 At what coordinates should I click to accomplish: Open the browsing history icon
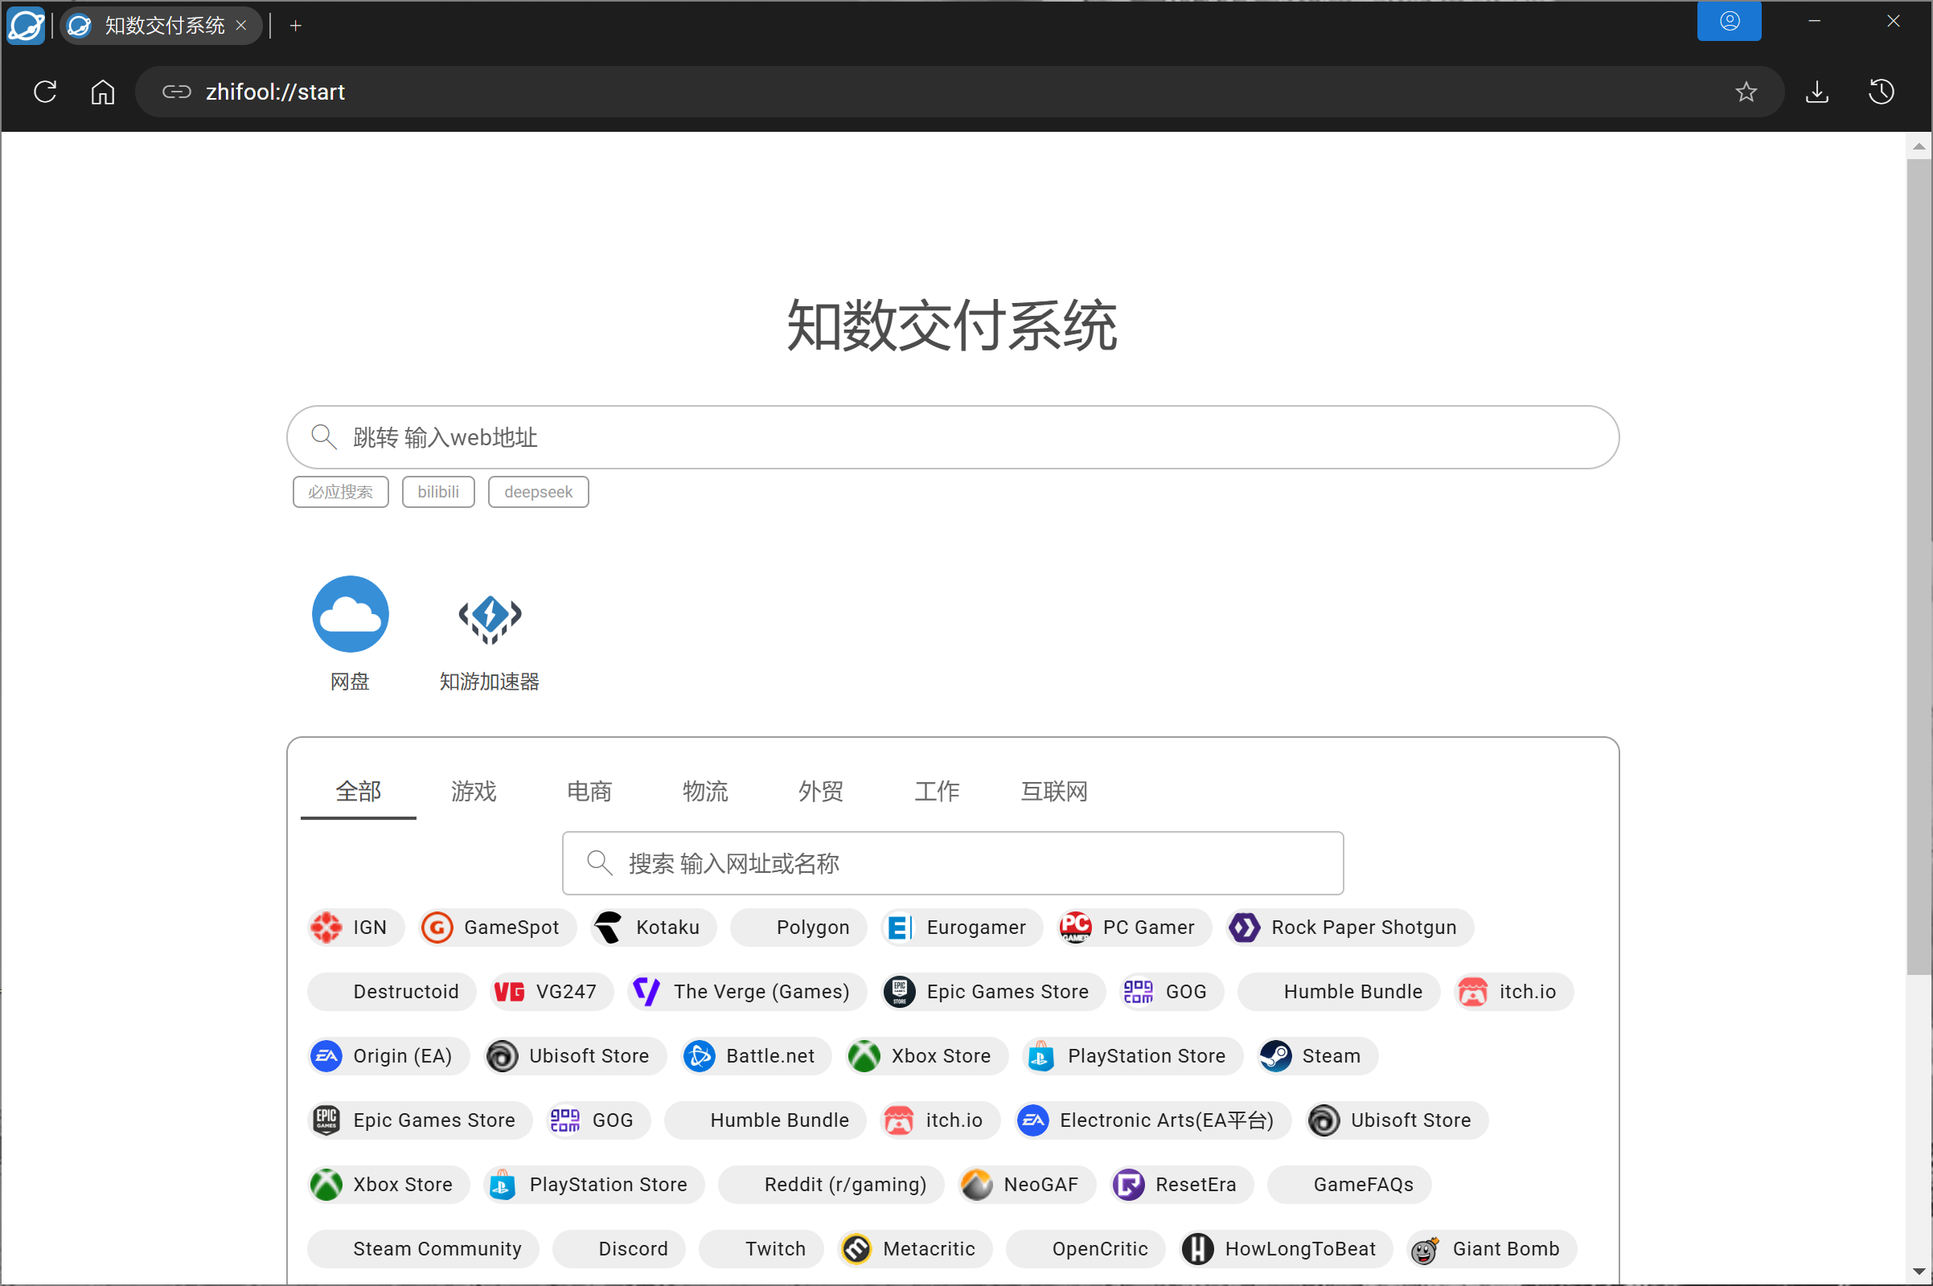pos(1882,91)
